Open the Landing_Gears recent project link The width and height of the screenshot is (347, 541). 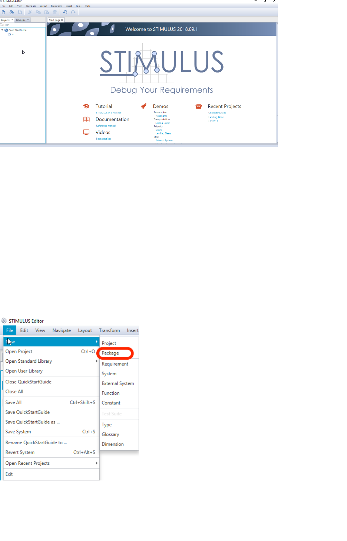(x=216, y=117)
